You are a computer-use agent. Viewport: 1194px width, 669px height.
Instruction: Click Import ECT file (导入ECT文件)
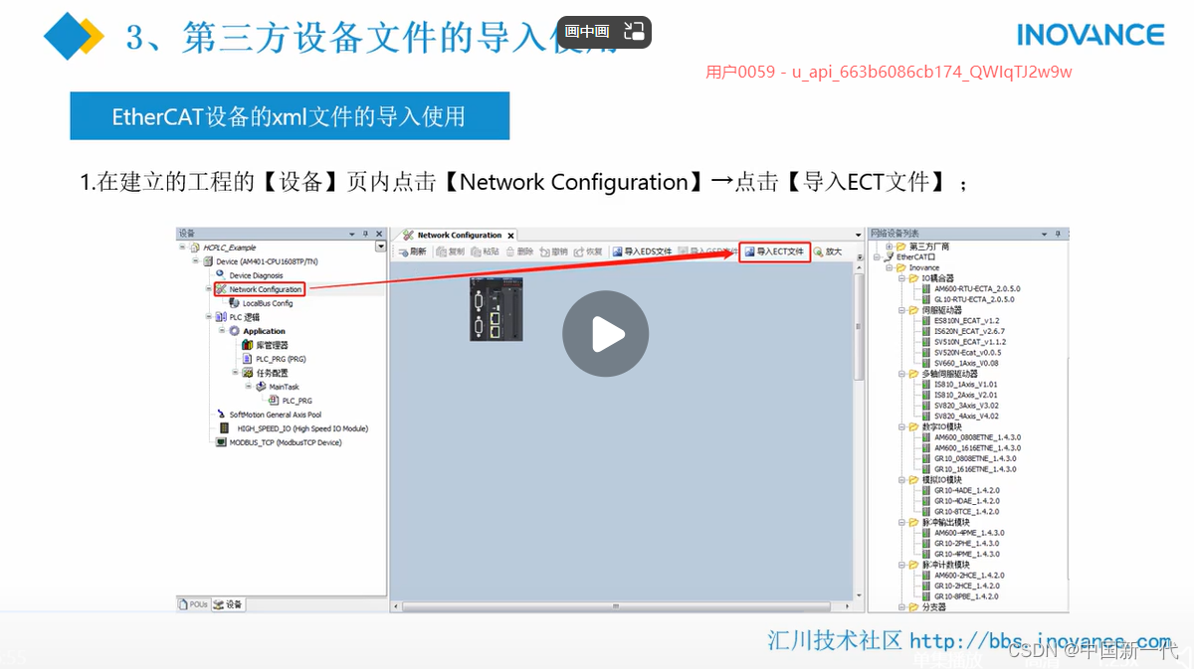coord(774,251)
